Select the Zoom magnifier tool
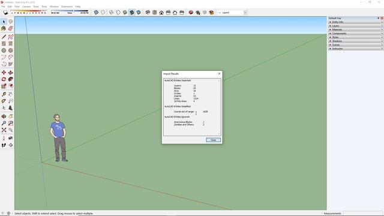 point(4,123)
